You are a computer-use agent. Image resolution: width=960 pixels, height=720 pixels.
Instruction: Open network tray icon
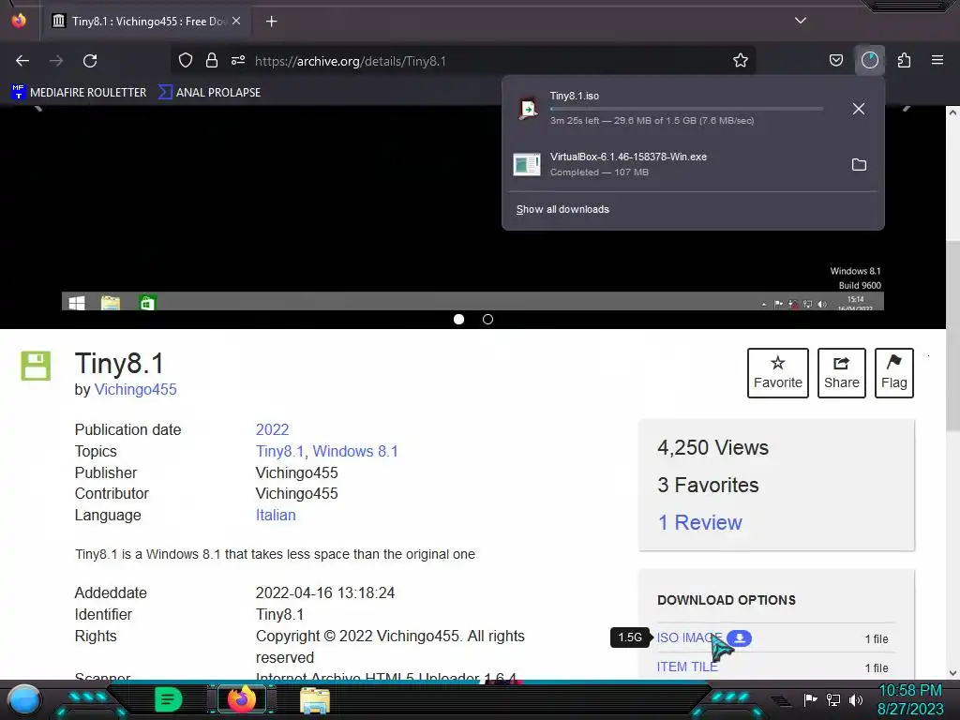832,699
